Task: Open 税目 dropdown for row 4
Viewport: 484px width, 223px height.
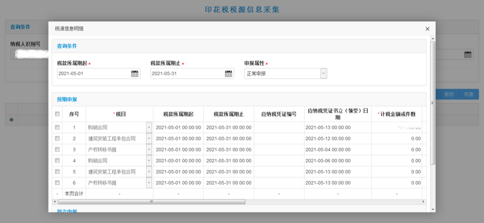Action: [x=149, y=161]
